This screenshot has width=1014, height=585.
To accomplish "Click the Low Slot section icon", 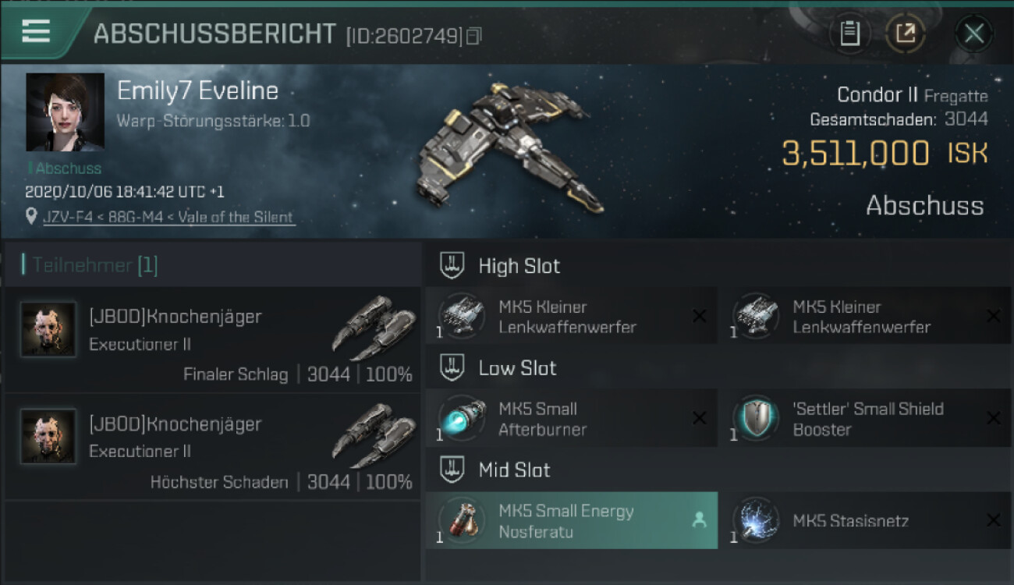I will [x=452, y=368].
